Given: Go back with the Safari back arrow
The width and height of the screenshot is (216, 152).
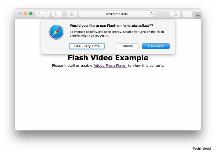Looking at the screenshot, I should click(39, 14).
